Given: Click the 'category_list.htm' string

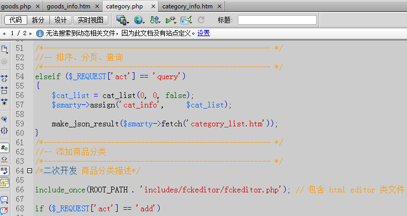Looking at the screenshot, I should (226, 124).
